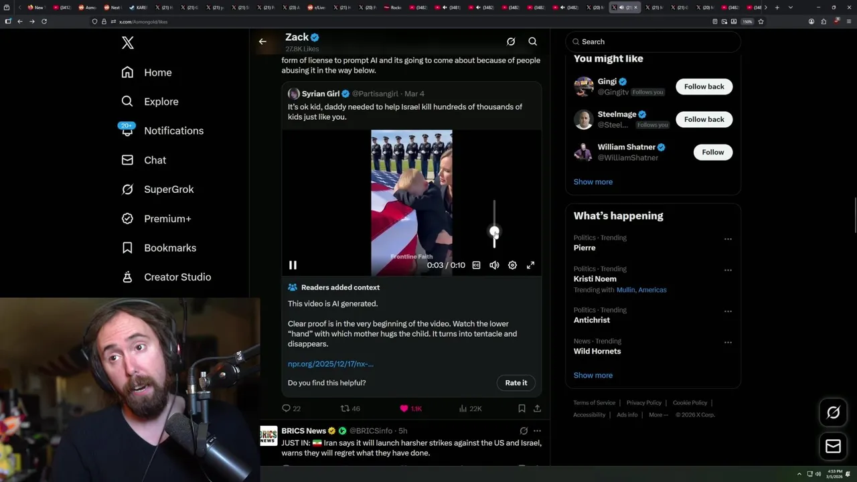Click the search icon in the profile header
857x482 pixels.
pos(533,42)
